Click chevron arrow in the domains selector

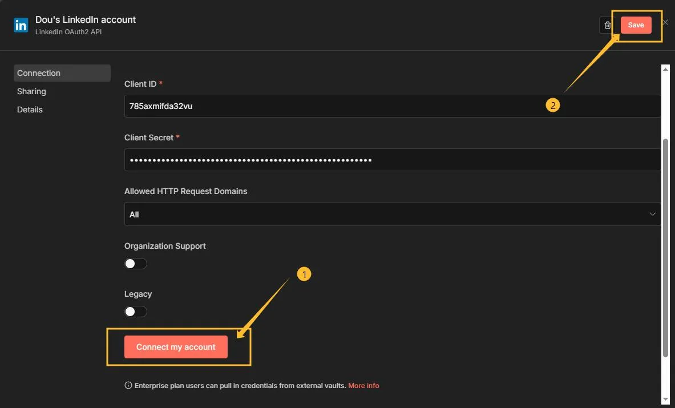click(653, 215)
